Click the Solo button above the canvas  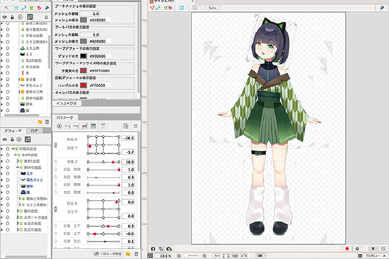[212, 8]
